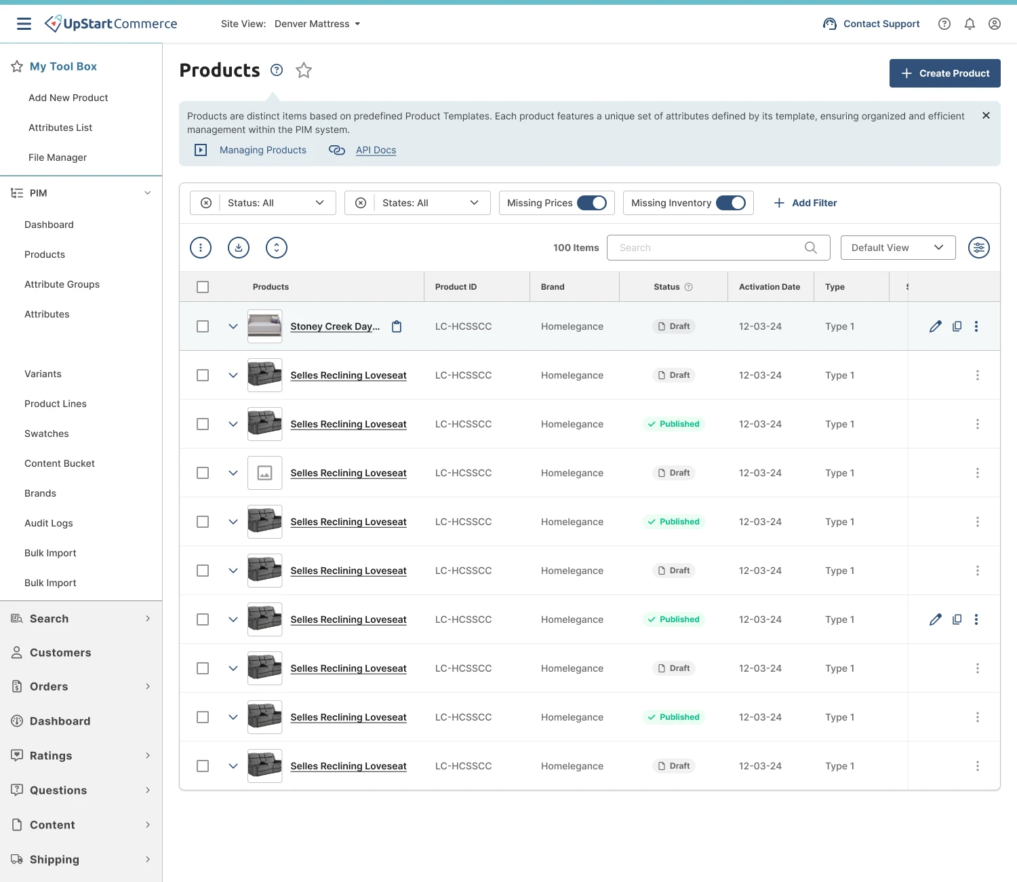Image resolution: width=1017 pixels, height=882 pixels.
Task: Click the search magnifier icon
Action: pos(811,248)
